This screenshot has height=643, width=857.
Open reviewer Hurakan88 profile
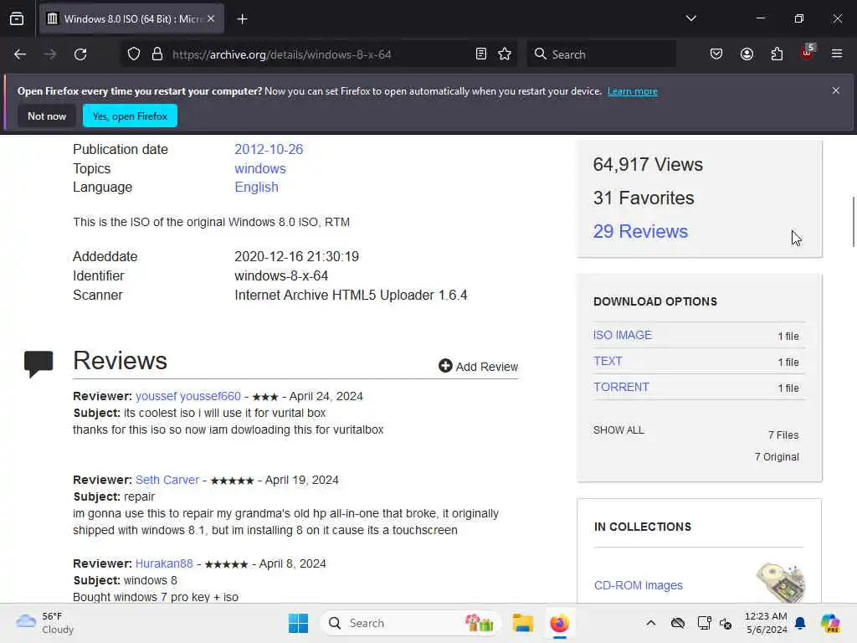(x=164, y=563)
